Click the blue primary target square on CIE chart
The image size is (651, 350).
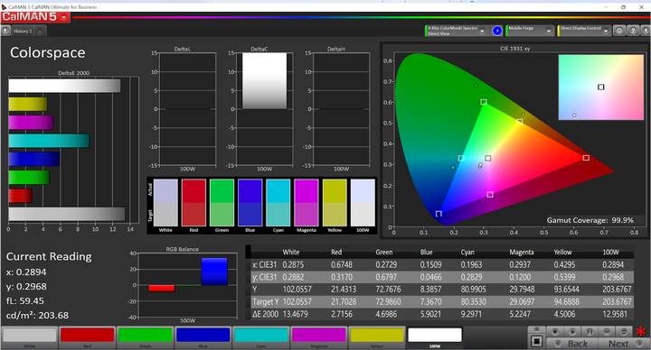click(439, 214)
